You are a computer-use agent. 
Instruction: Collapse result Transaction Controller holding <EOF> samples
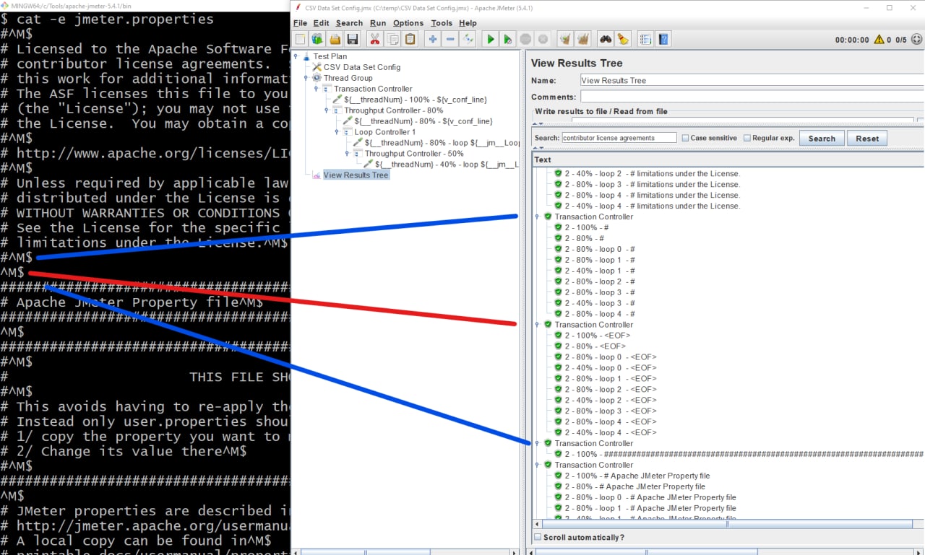(537, 325)
